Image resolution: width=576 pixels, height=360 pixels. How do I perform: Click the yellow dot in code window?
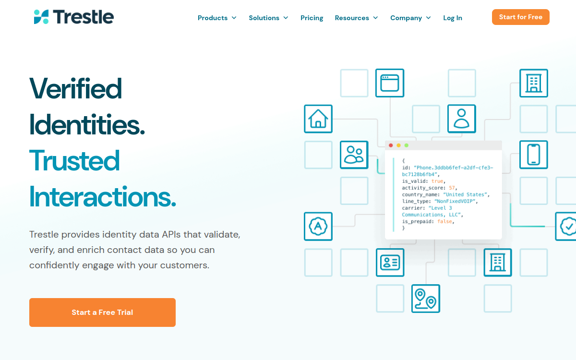pyautogui.click(x=399, y=145)
